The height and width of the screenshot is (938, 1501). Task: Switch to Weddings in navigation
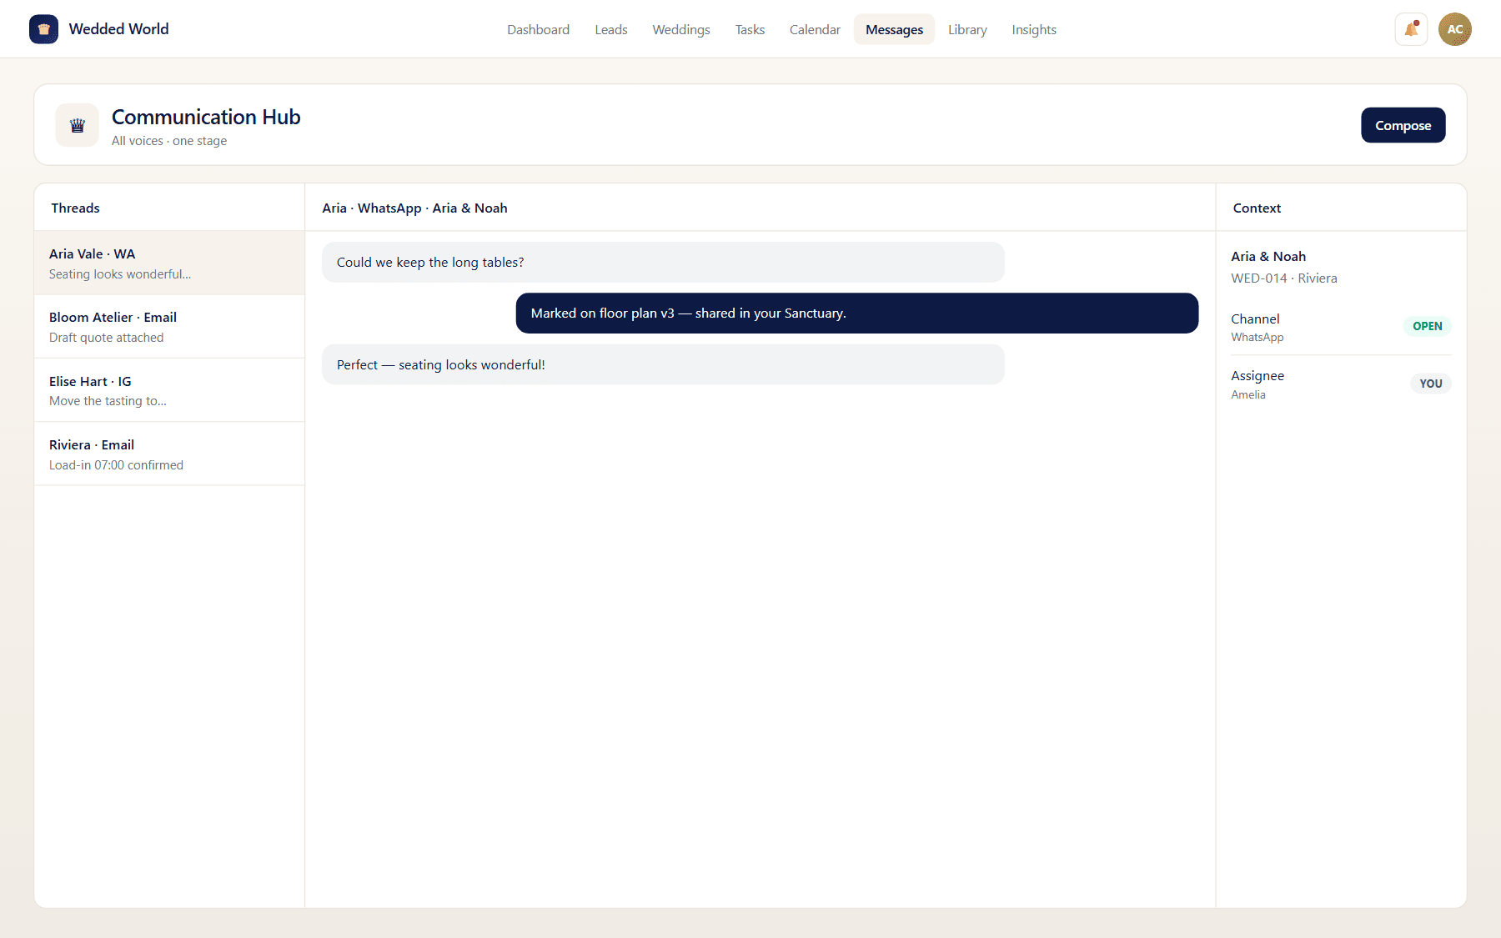point(681,29)
